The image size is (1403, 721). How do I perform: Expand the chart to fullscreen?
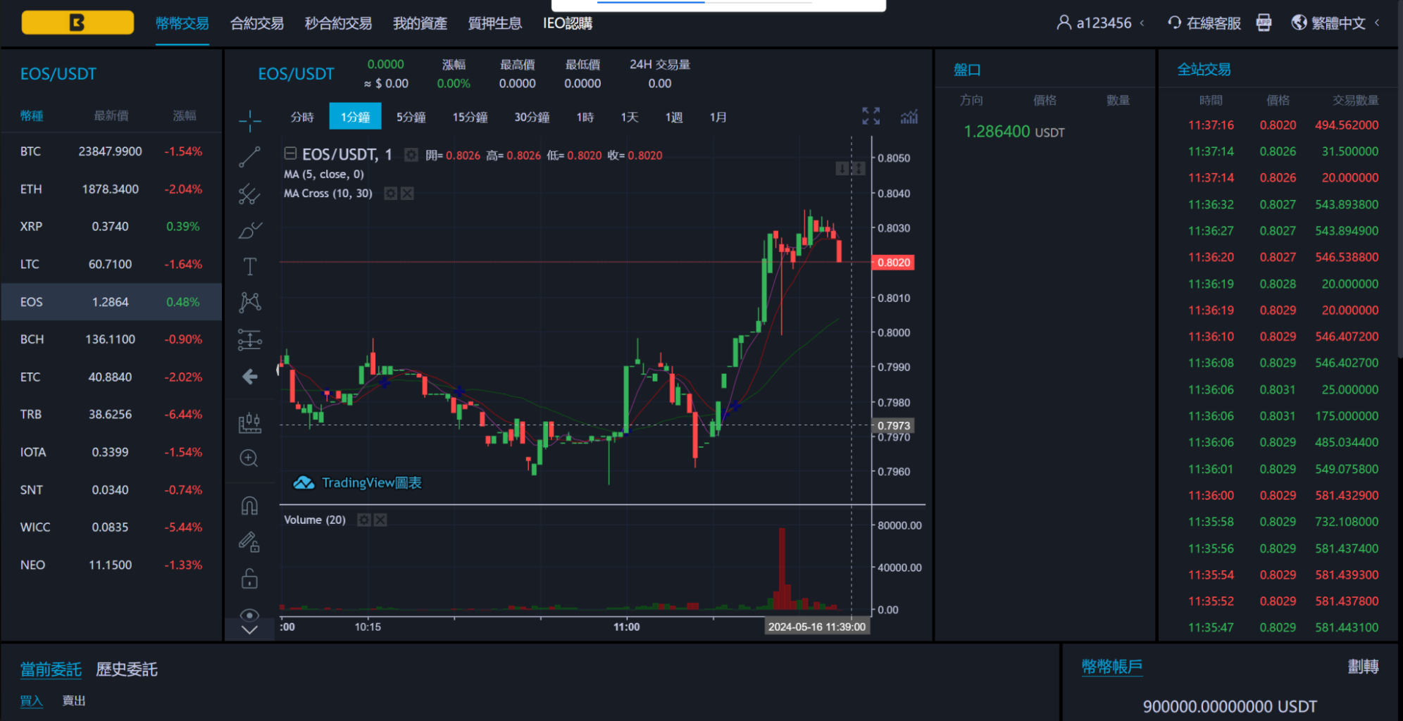871,116
